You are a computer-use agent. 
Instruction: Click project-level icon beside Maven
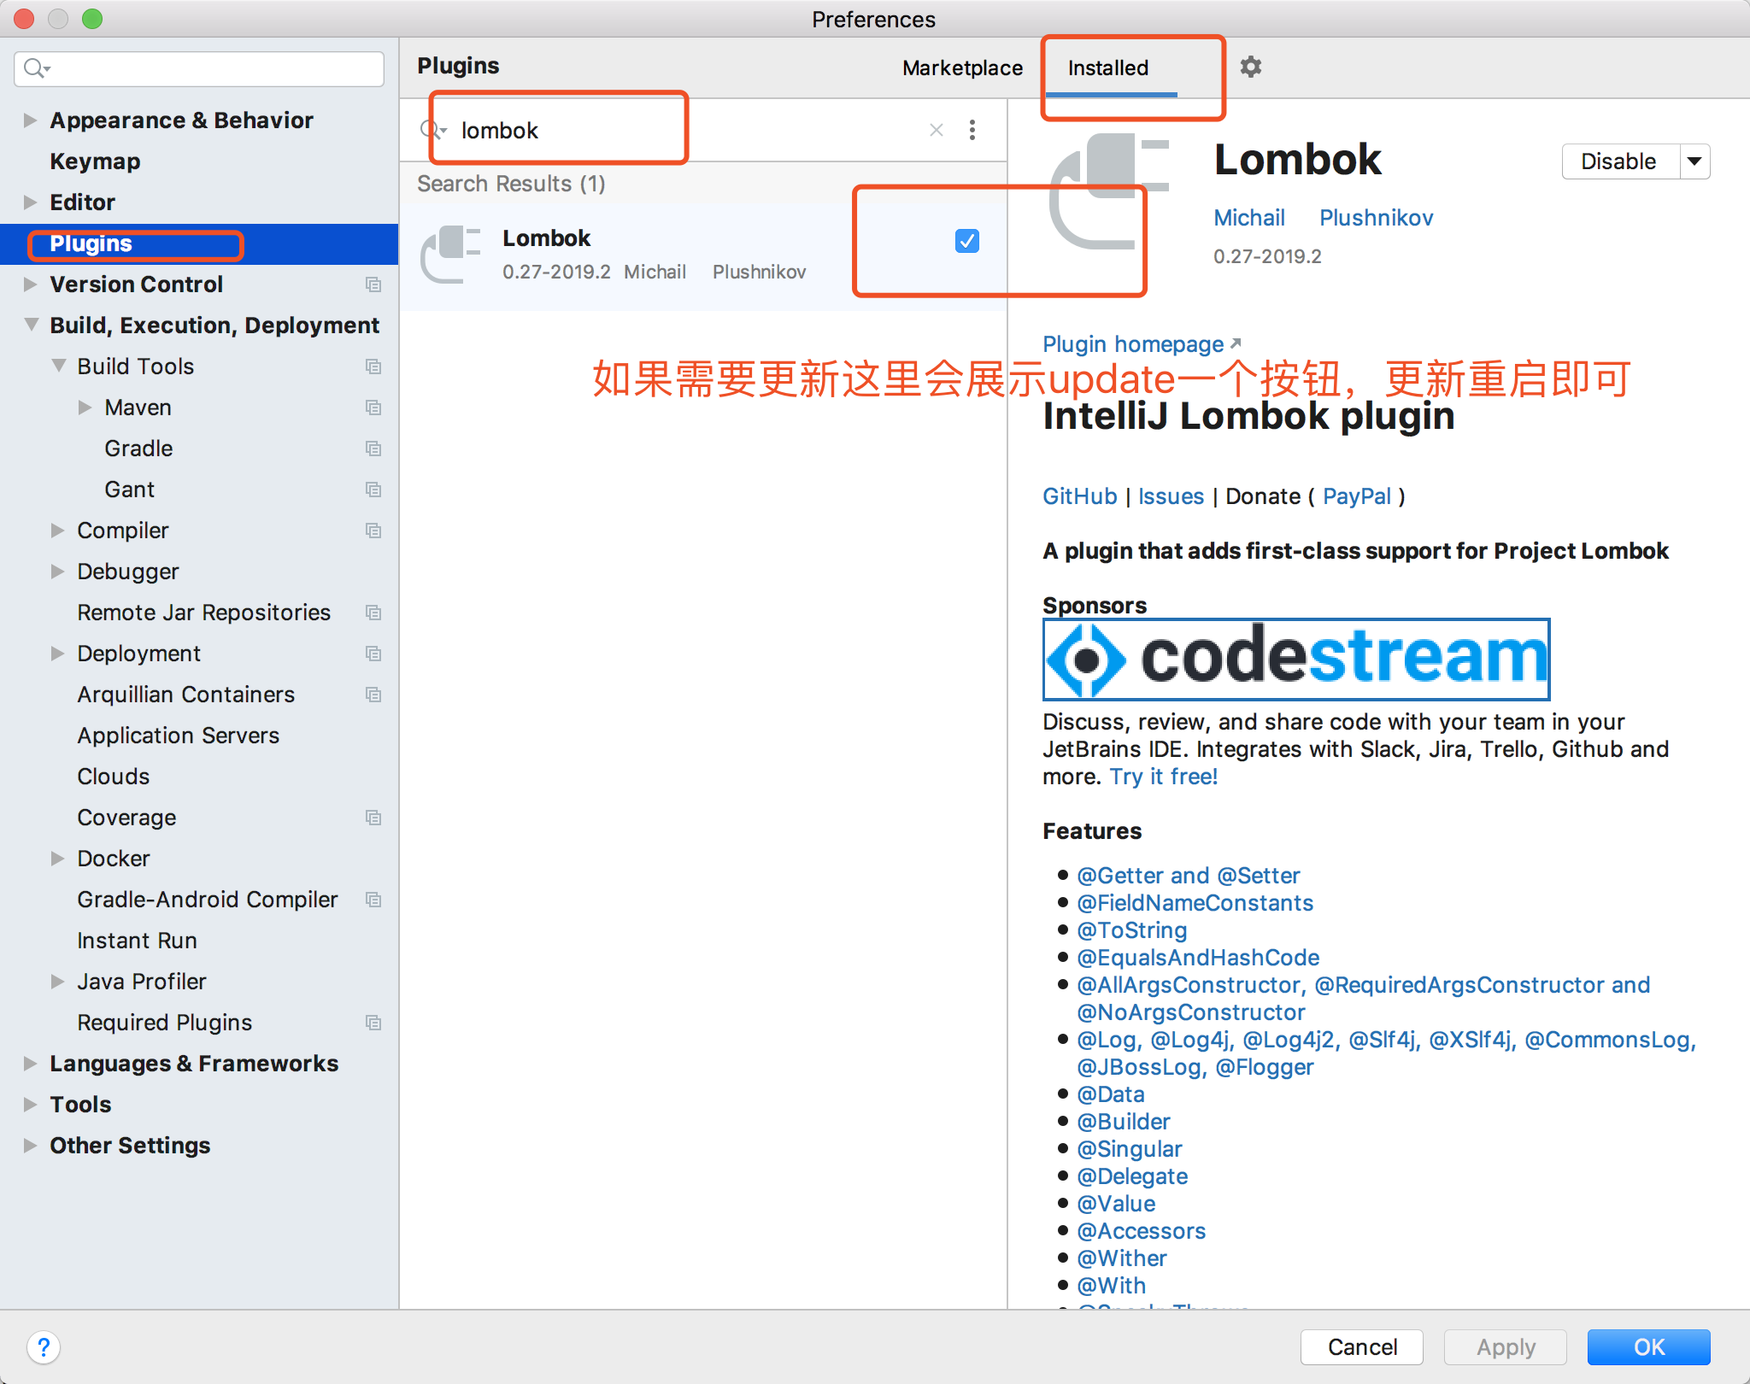373,408
